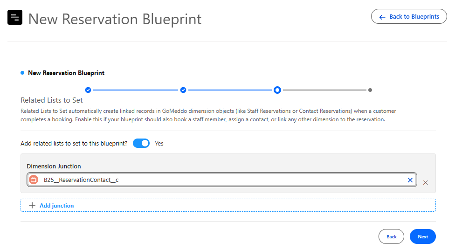The width and height of the screenshot is (455, 250).
Task: Go to the second completed progress step
Action: (183, 90)
